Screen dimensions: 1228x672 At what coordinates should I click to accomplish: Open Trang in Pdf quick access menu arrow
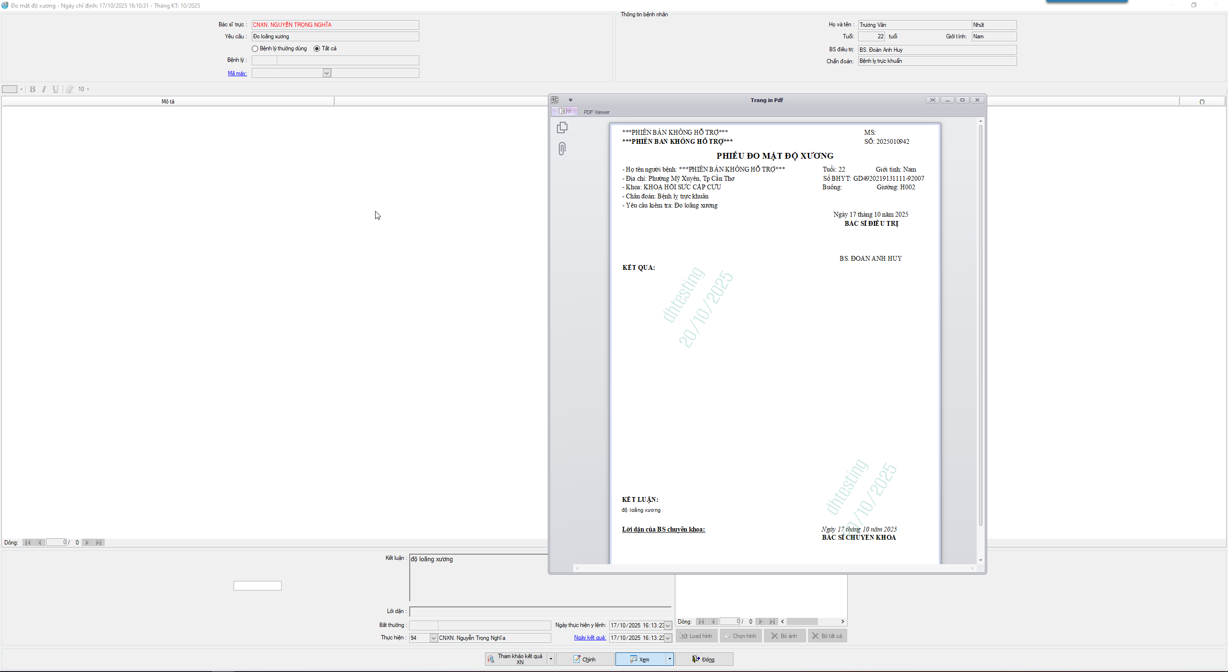(570, 100)
